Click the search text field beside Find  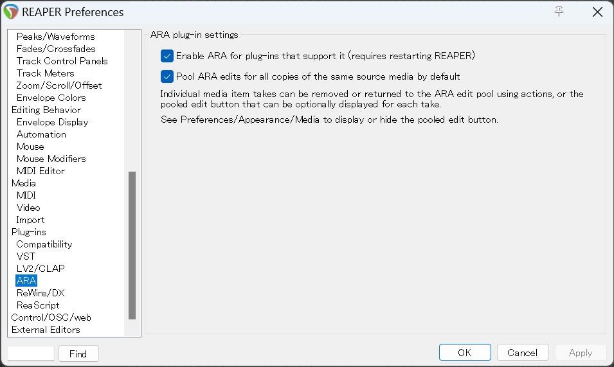click(x=31, y=354)
